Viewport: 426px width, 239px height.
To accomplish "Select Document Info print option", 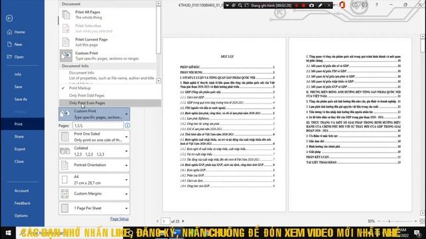I will [108, 75].
